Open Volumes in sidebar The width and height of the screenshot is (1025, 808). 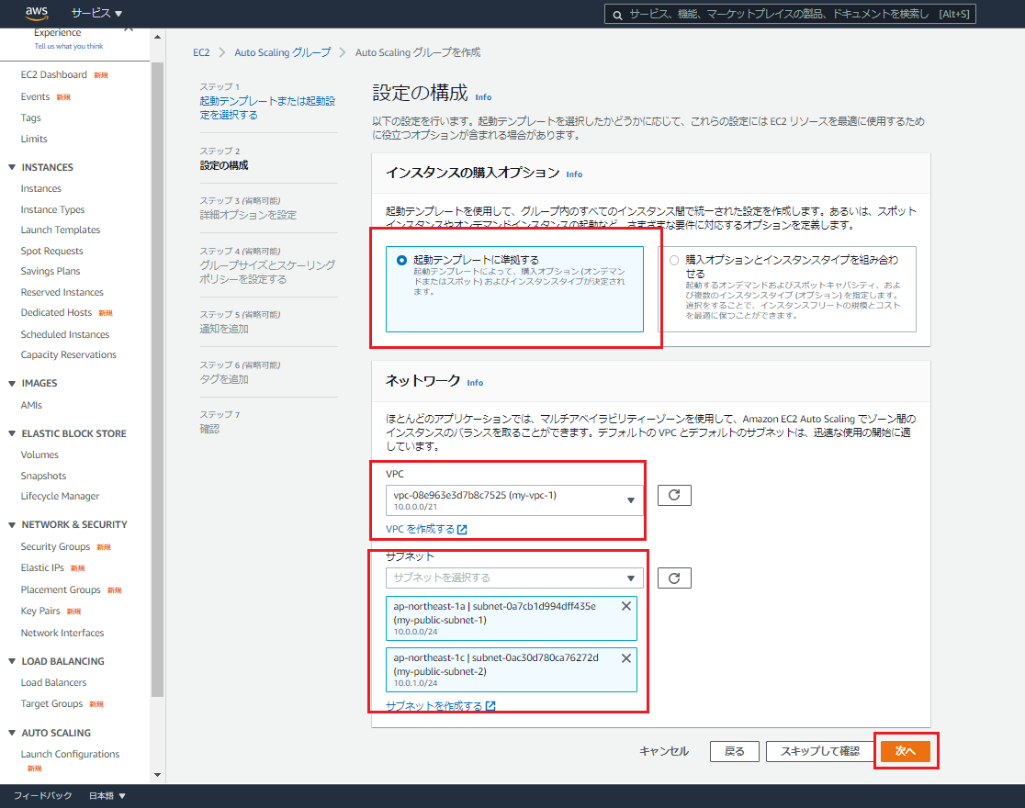(x=39, y=454)
